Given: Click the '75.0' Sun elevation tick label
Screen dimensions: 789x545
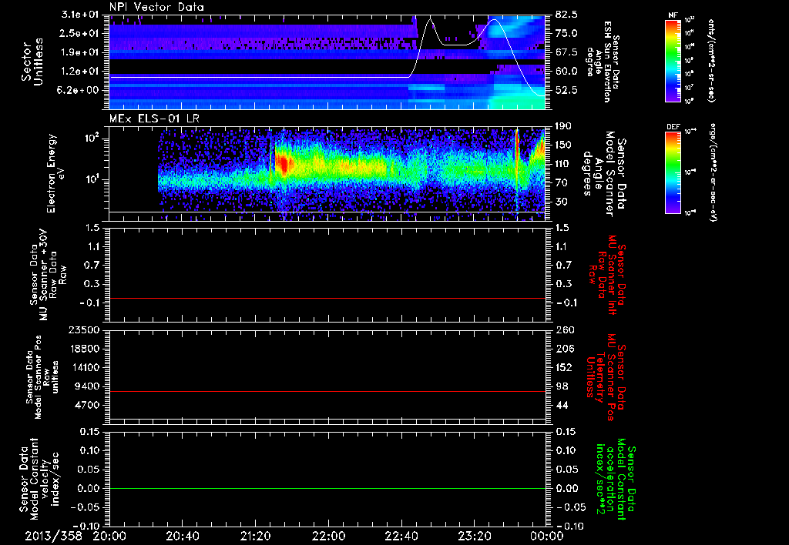Looking at the screenshot, I should [x=566, y=33].
